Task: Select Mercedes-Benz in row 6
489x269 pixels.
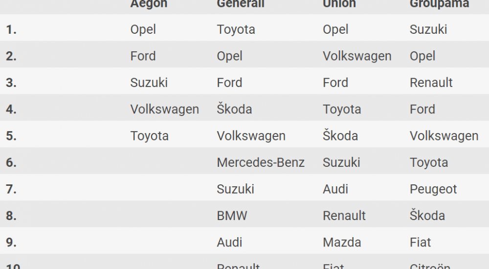Action: (x=261, y=162)
